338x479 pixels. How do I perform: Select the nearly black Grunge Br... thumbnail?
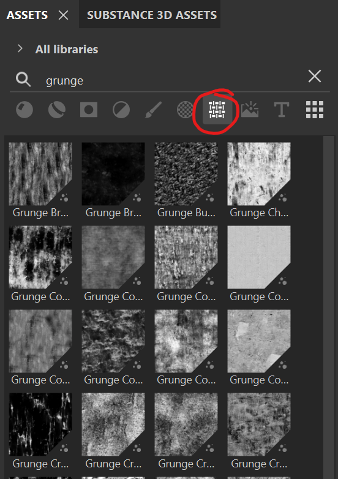coord(113,174)
